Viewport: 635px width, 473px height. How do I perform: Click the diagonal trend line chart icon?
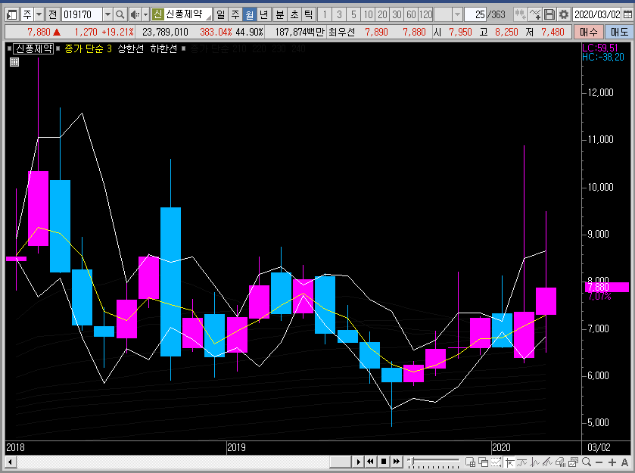click(547, 462)
